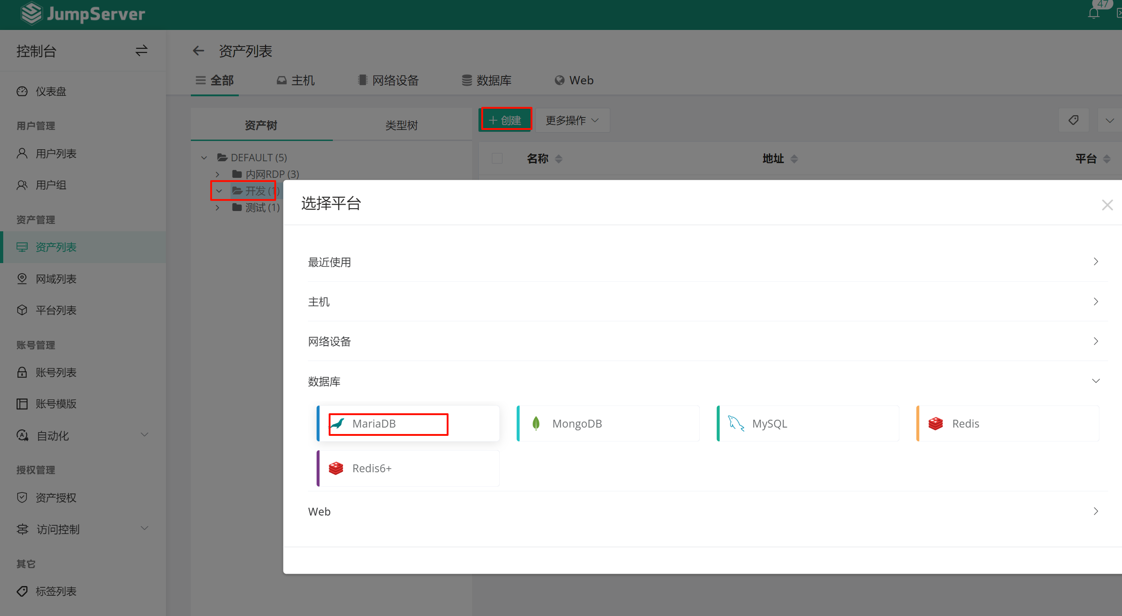Close the 选择平台 dialog
Viewport: 1122px width, 616px height.
(1107, 205)
